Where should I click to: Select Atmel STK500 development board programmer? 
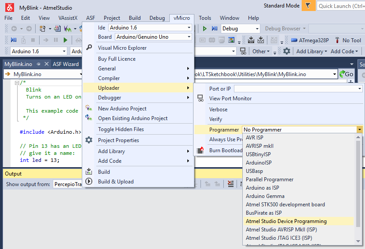pyautogui.click(x=285, y=204)
